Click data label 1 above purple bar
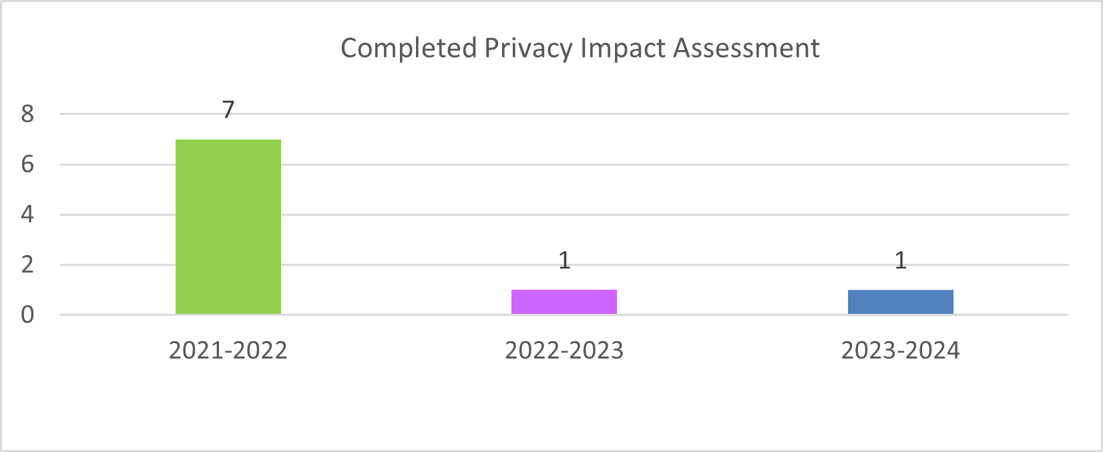 coord(564,260)
